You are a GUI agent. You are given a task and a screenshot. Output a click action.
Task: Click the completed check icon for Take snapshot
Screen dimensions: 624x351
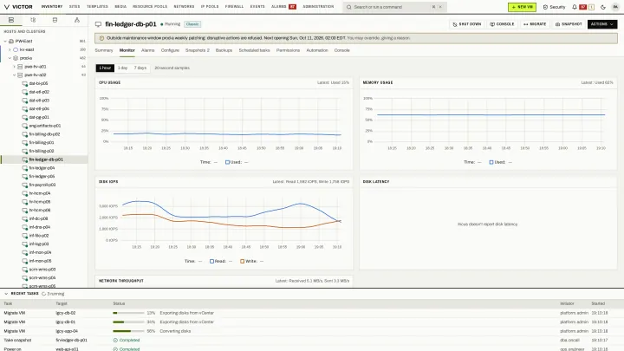click(115, 341)
